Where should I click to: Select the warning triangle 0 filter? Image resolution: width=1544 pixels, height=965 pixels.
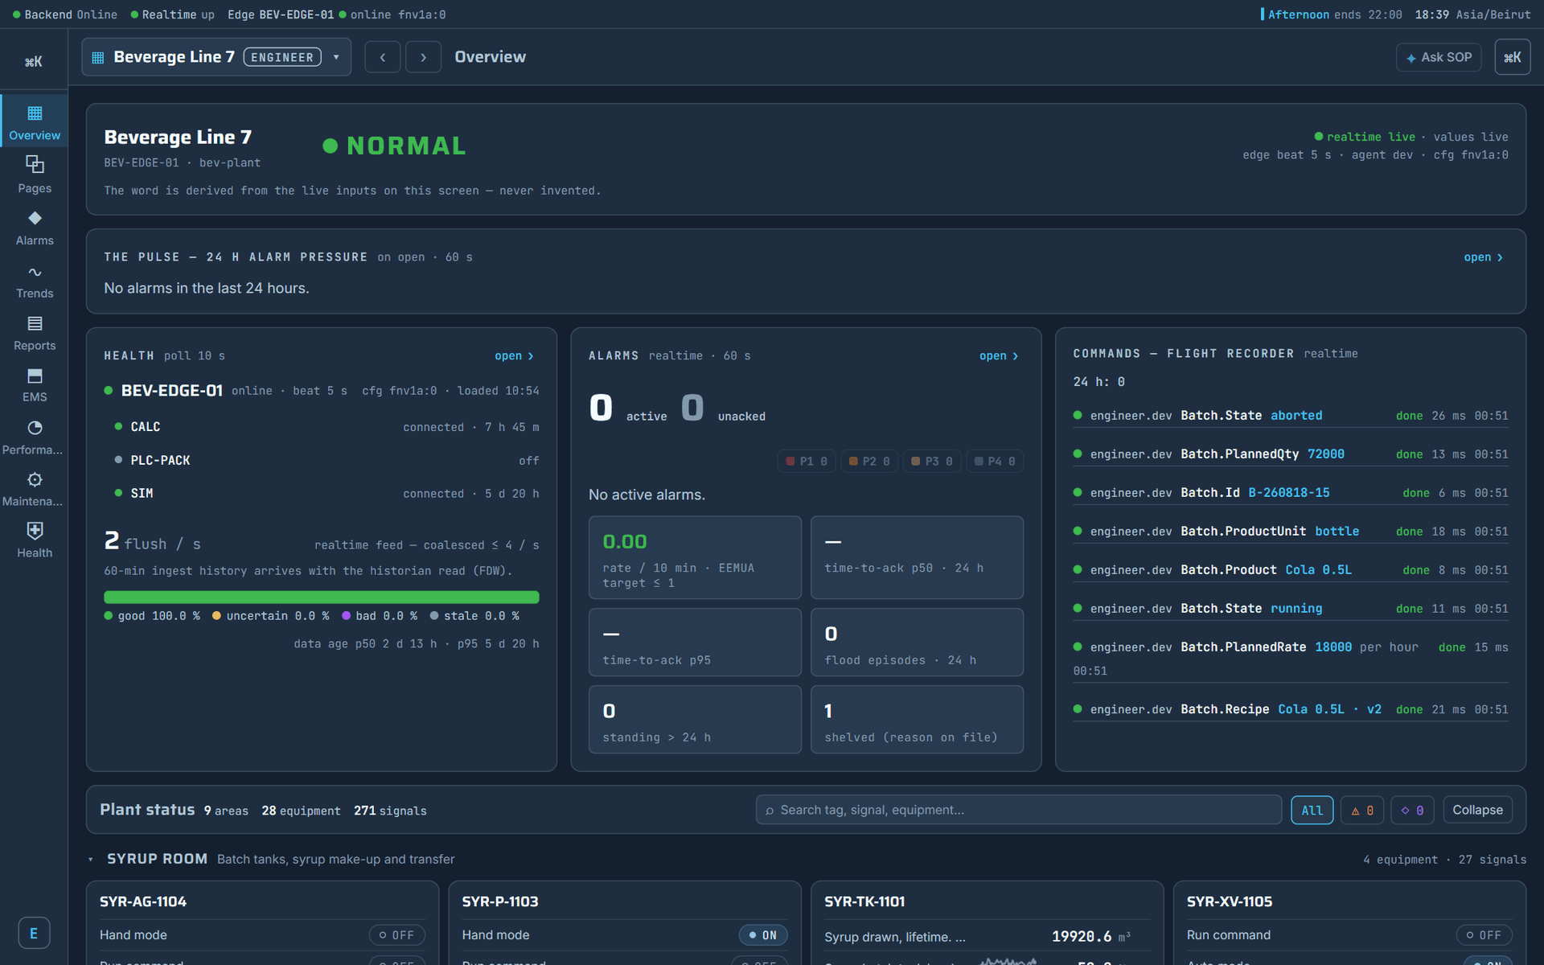[1362, 811]
